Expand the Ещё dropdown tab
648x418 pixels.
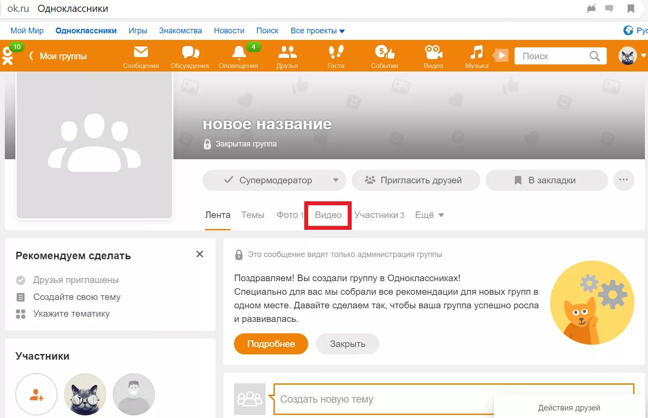point(429,215)
